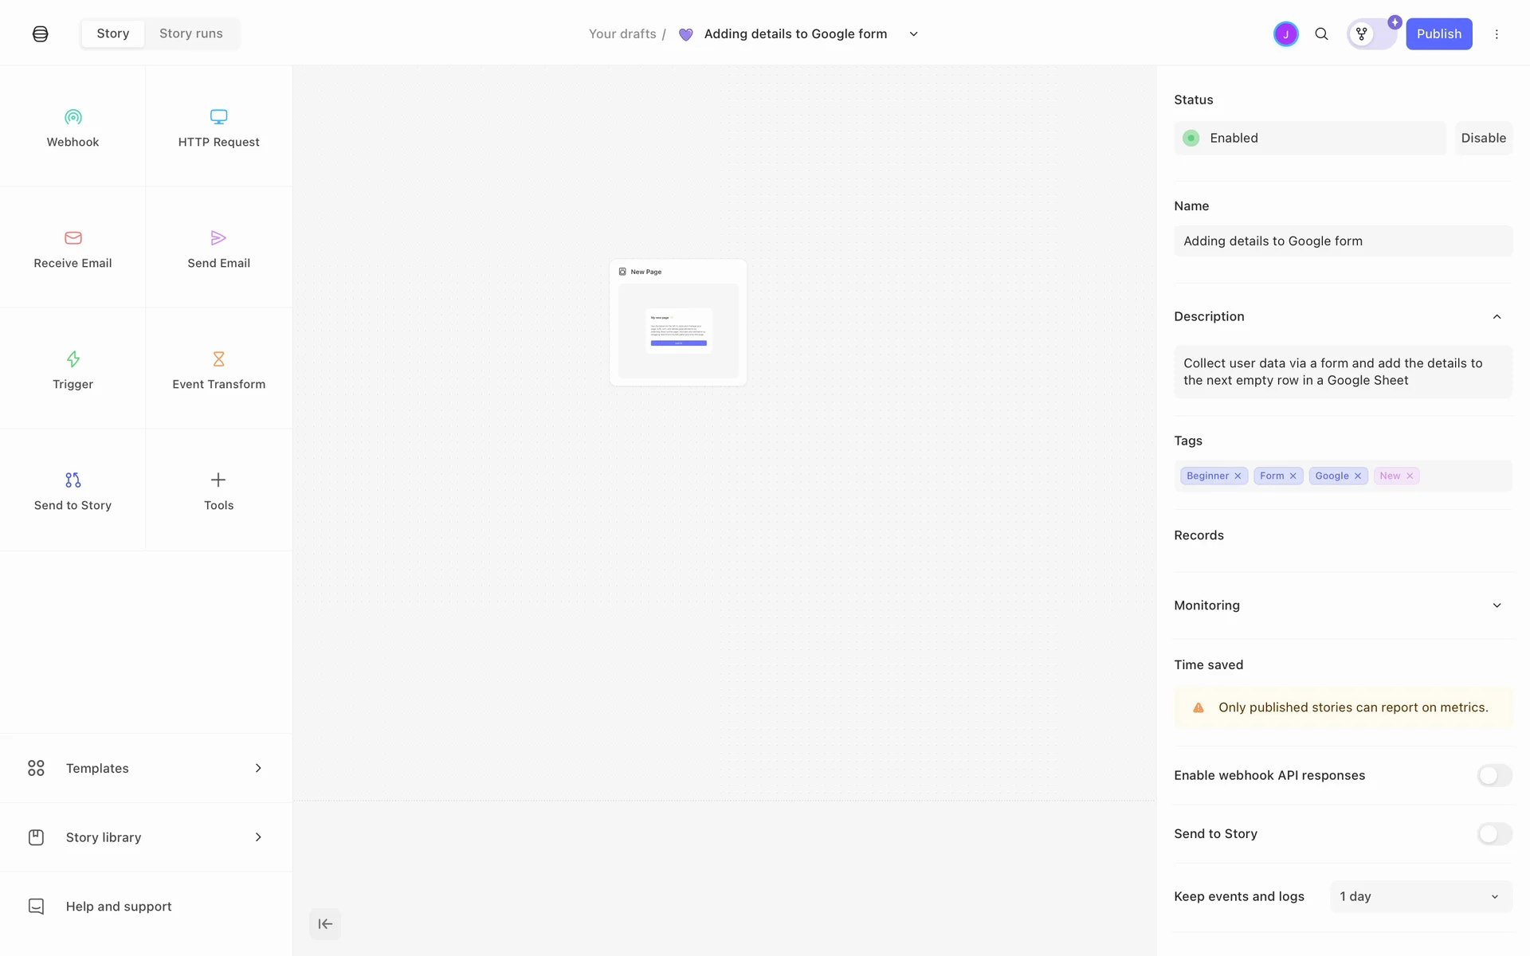
Task: Toggle Enable webhook API responses
Action: click(x=1494, y=775)
